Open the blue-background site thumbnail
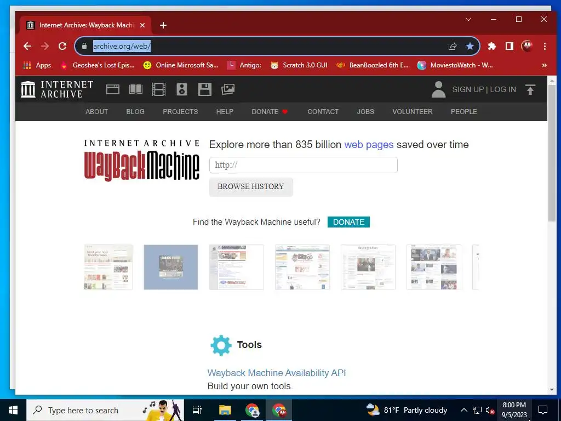 171,267
